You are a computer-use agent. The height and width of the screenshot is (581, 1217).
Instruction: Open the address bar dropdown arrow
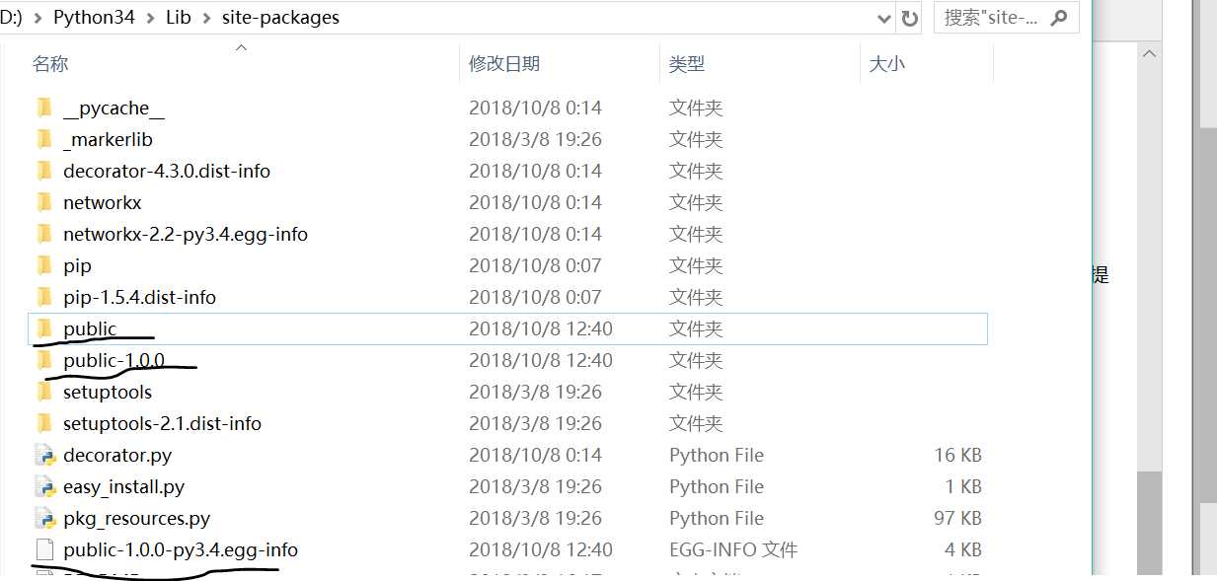click(884, 17)
